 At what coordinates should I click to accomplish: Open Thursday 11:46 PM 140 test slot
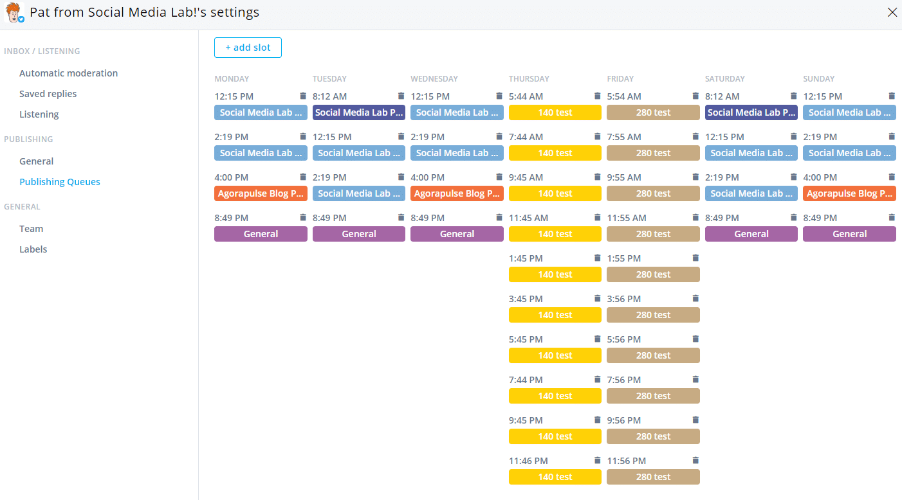pyautogui.click(x=555, y=477)
